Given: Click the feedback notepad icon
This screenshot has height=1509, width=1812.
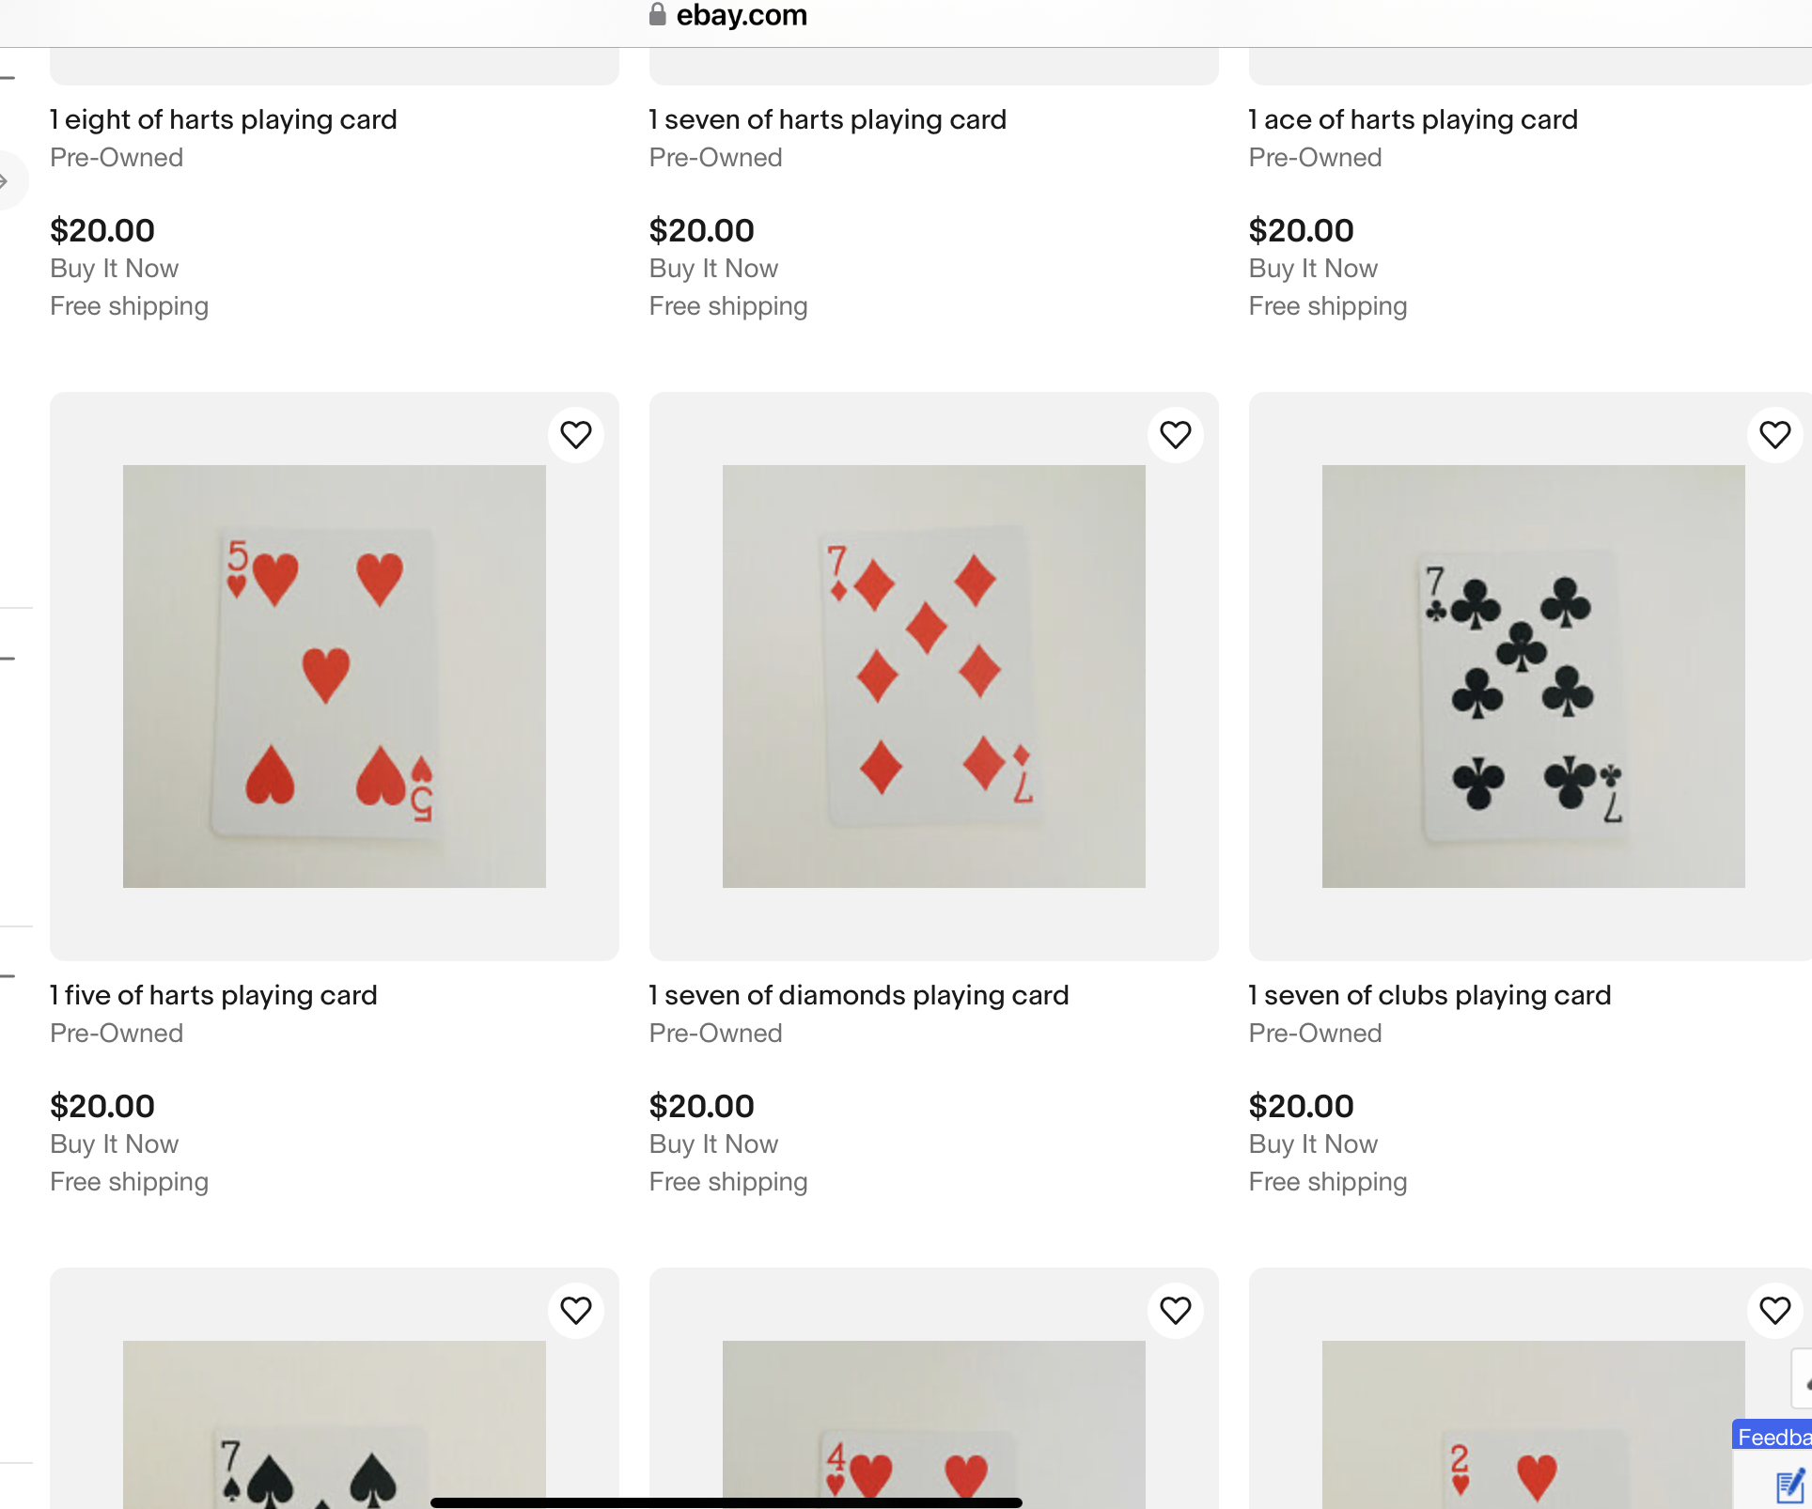Looking at the screenshot, I should (1789, 1486).
